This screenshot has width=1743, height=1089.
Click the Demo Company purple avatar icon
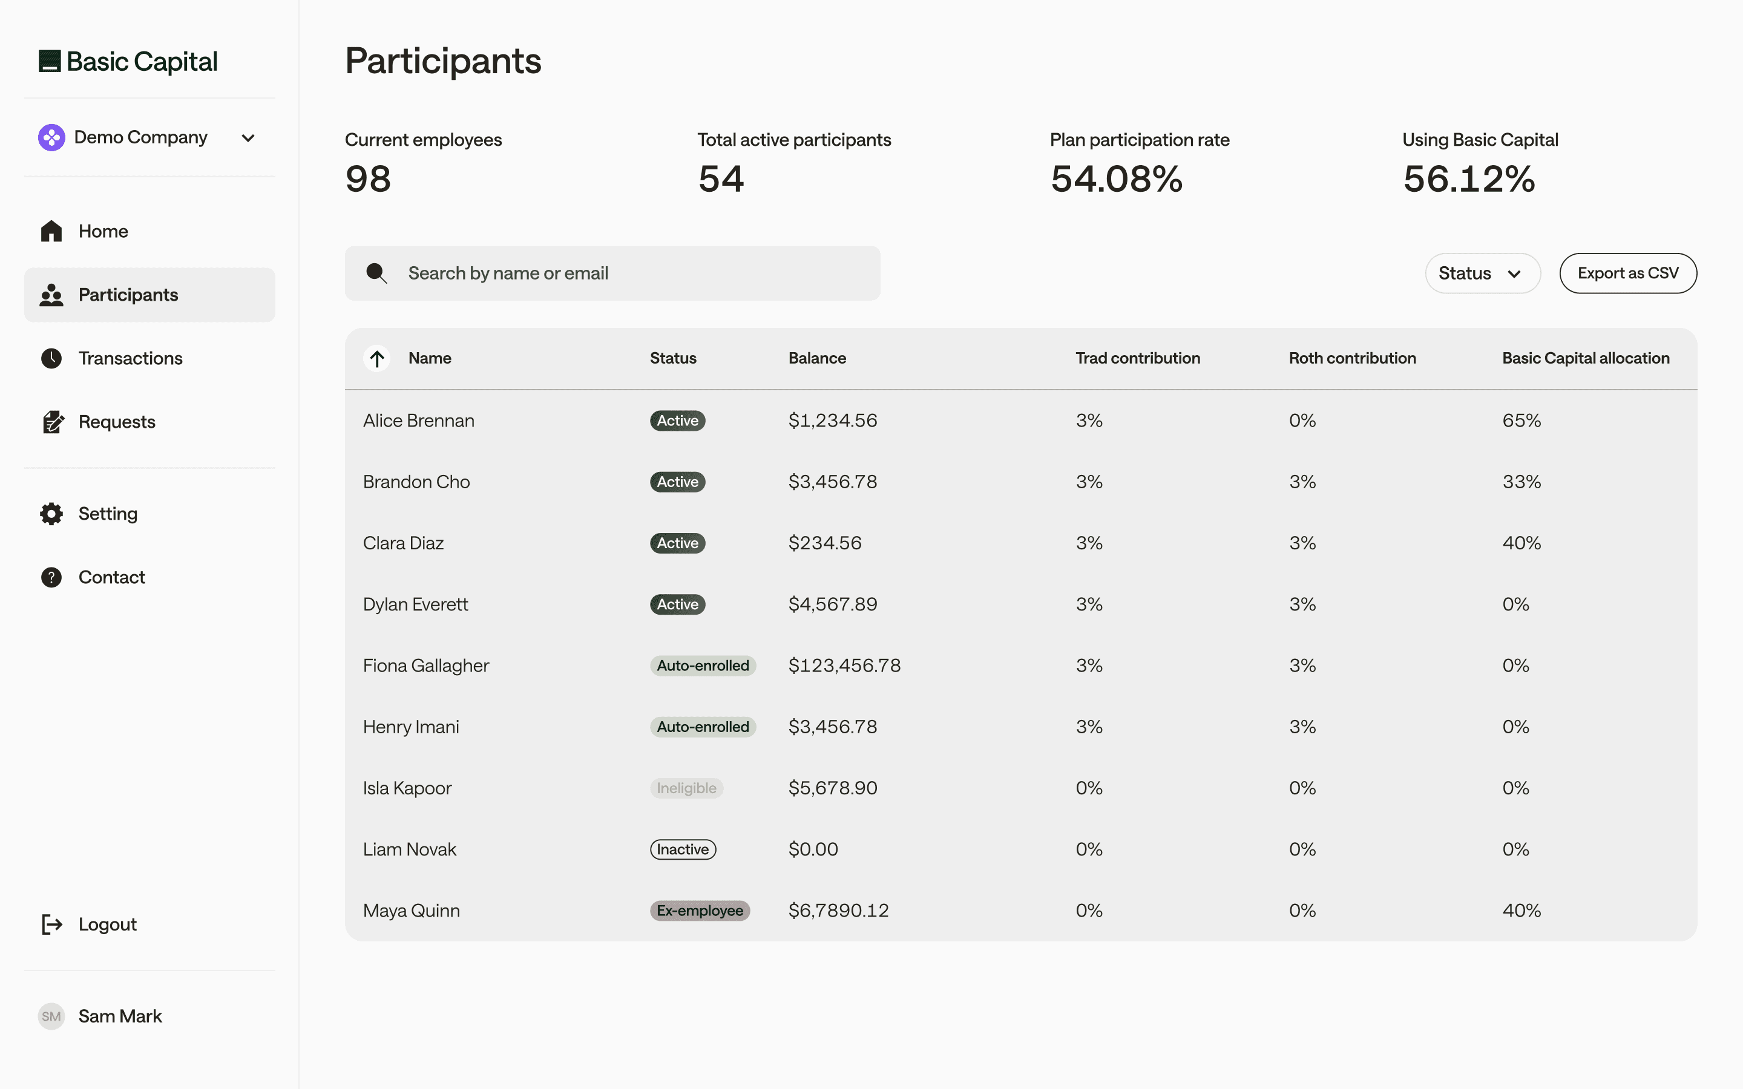point(51,137)
